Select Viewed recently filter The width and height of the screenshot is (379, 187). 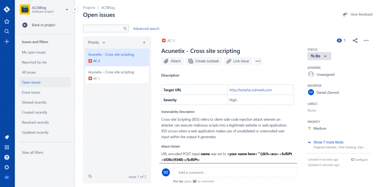(45, 102)
